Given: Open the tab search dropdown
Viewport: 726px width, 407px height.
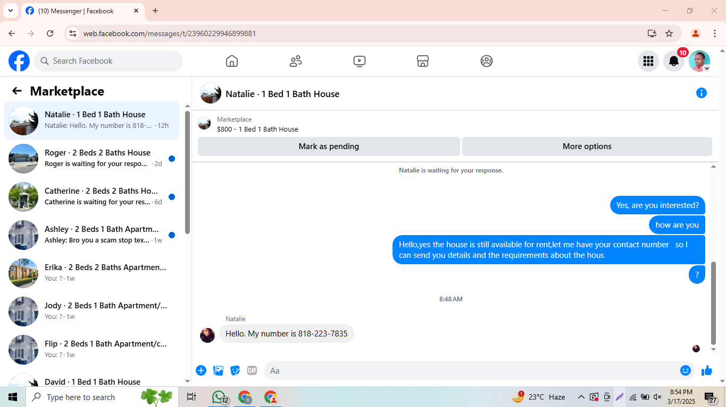Looking at the screenshot, I should [x=10, y=11].
